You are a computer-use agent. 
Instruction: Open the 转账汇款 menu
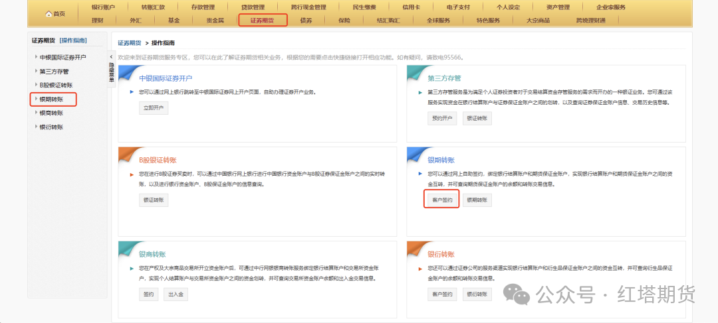tap(153, 7)
